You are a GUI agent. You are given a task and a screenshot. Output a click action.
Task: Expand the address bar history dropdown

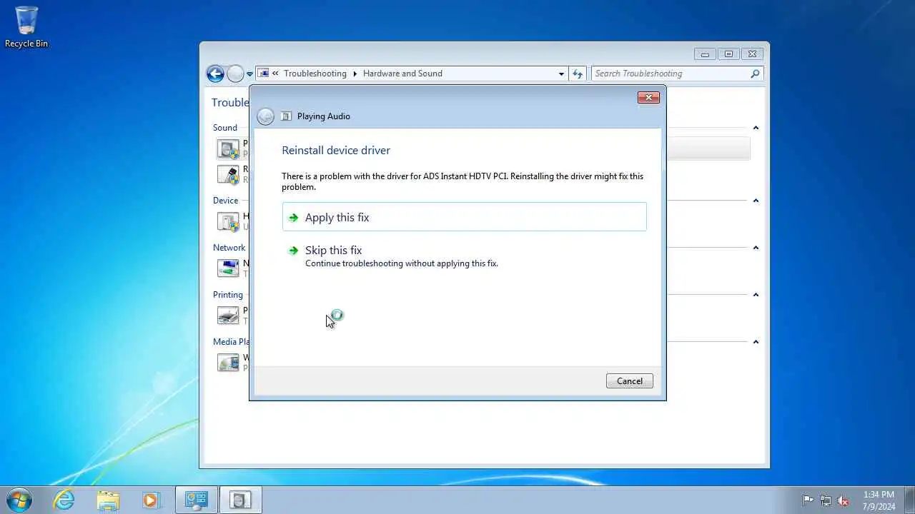pyautogui.click(x=561, y=74)
